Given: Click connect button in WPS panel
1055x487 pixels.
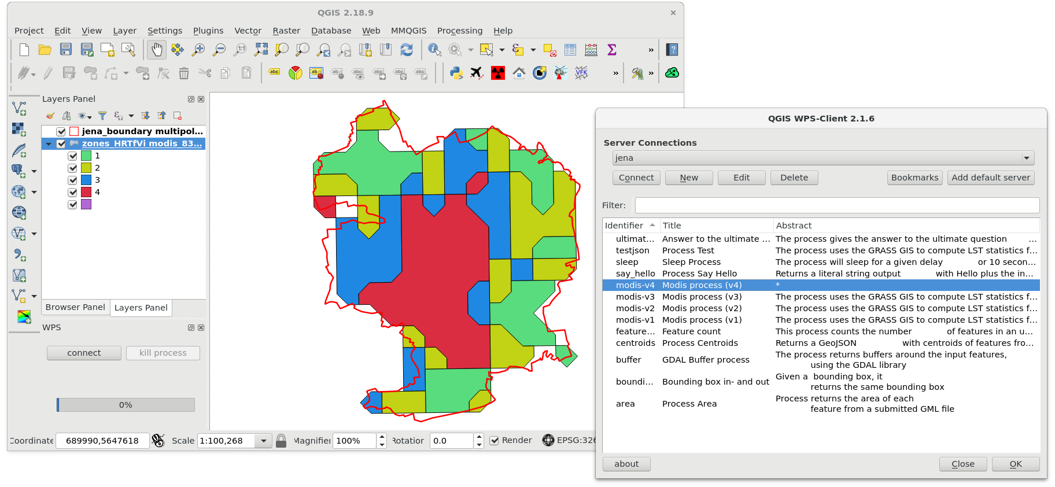Looking at the screenshot, I should pos(84,353).
